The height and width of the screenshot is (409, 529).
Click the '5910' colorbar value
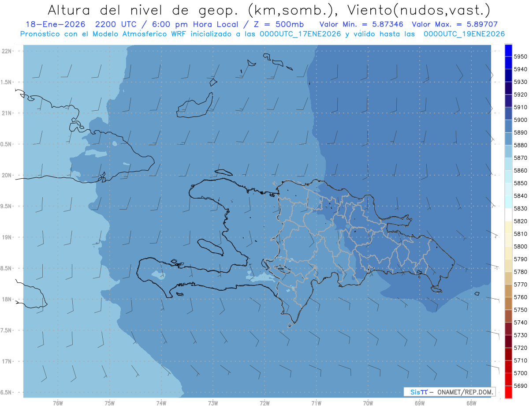[521, 107]
